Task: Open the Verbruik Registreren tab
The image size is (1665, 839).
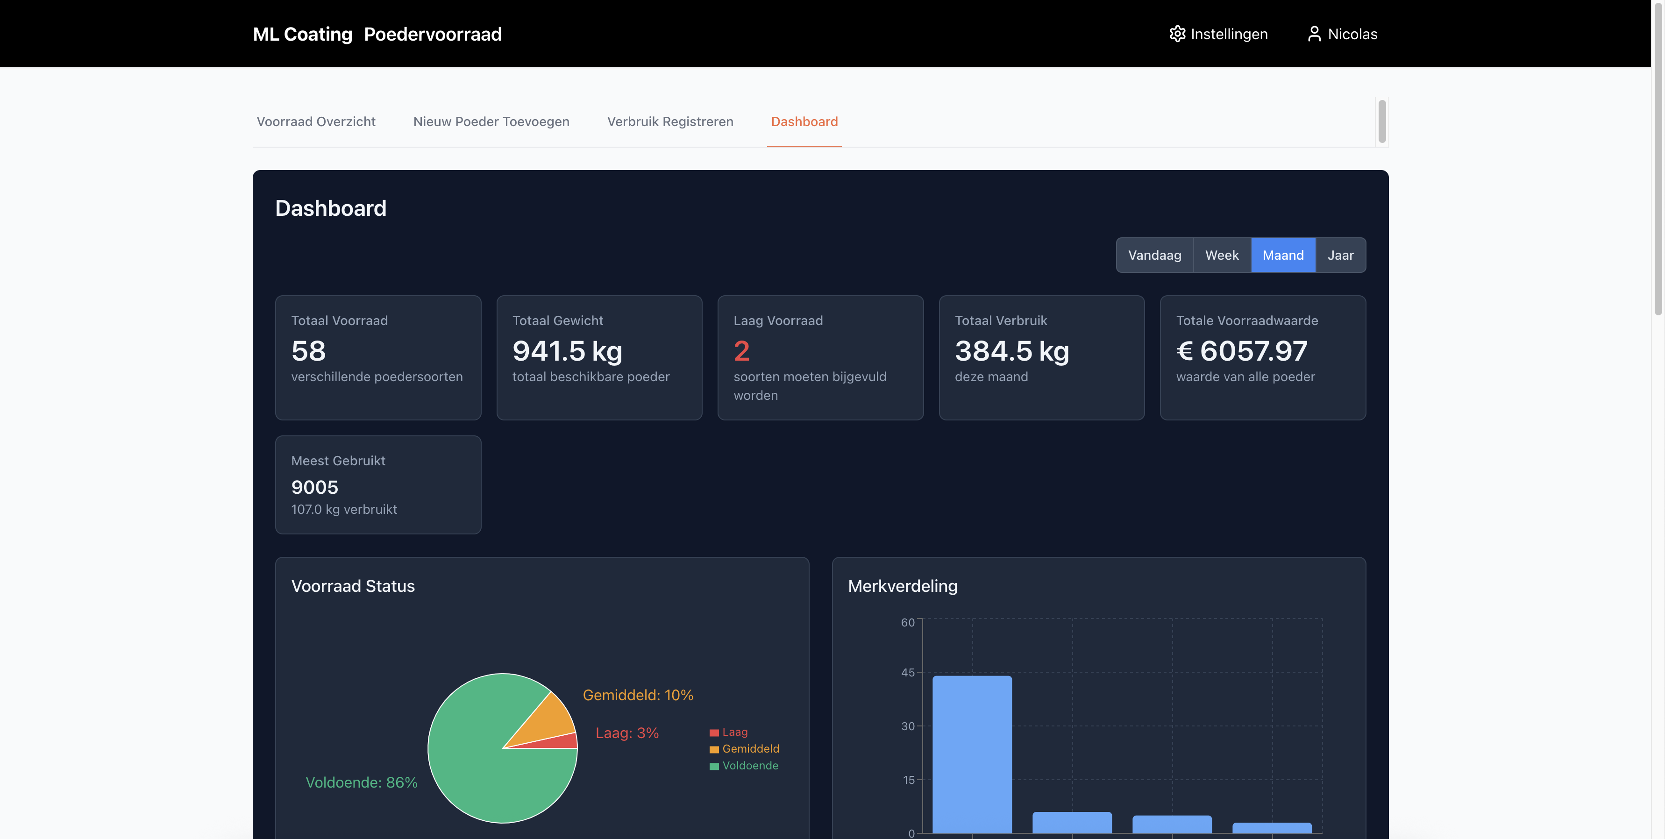Action: [x=670, y=121]
